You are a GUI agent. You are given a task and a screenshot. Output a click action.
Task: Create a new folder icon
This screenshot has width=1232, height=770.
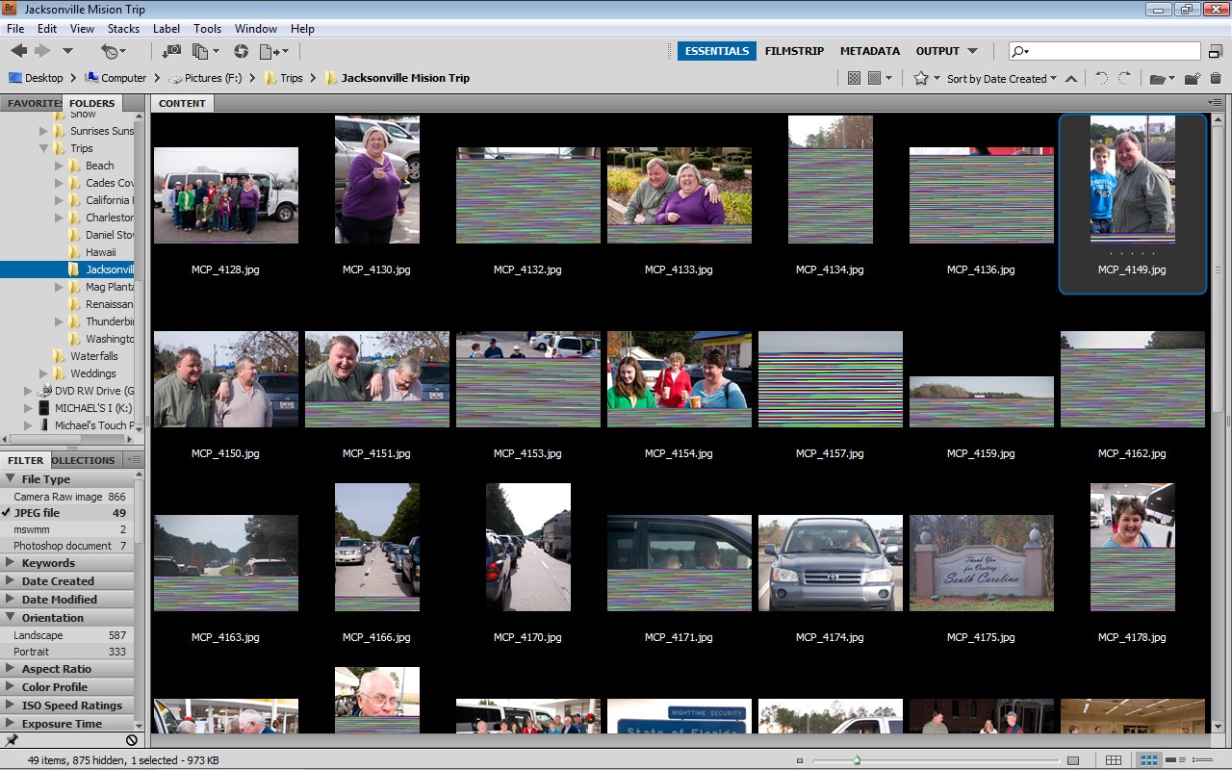click(1192, 79)
